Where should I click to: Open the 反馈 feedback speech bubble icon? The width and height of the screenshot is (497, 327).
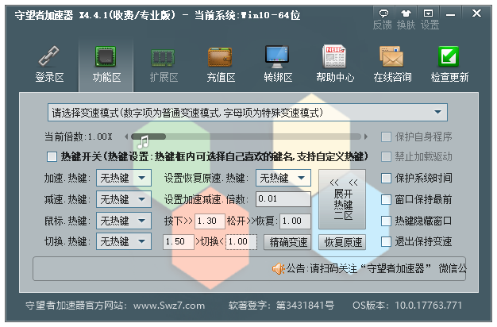[x=383, y=13]
